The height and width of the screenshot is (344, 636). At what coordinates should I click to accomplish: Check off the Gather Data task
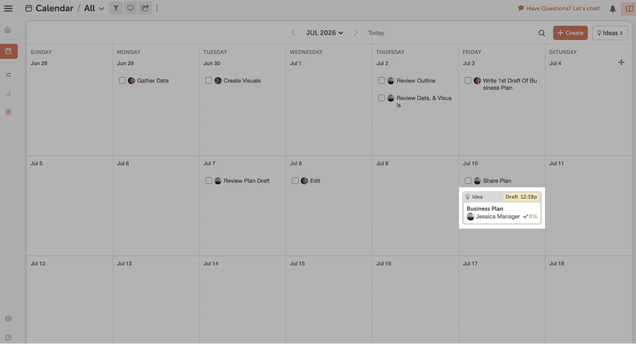pyautogui.click(x=122, y=81)
